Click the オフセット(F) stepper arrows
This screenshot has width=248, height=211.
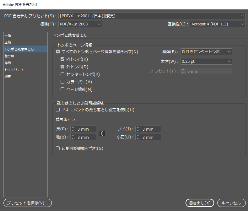click(x=183, y=71)
